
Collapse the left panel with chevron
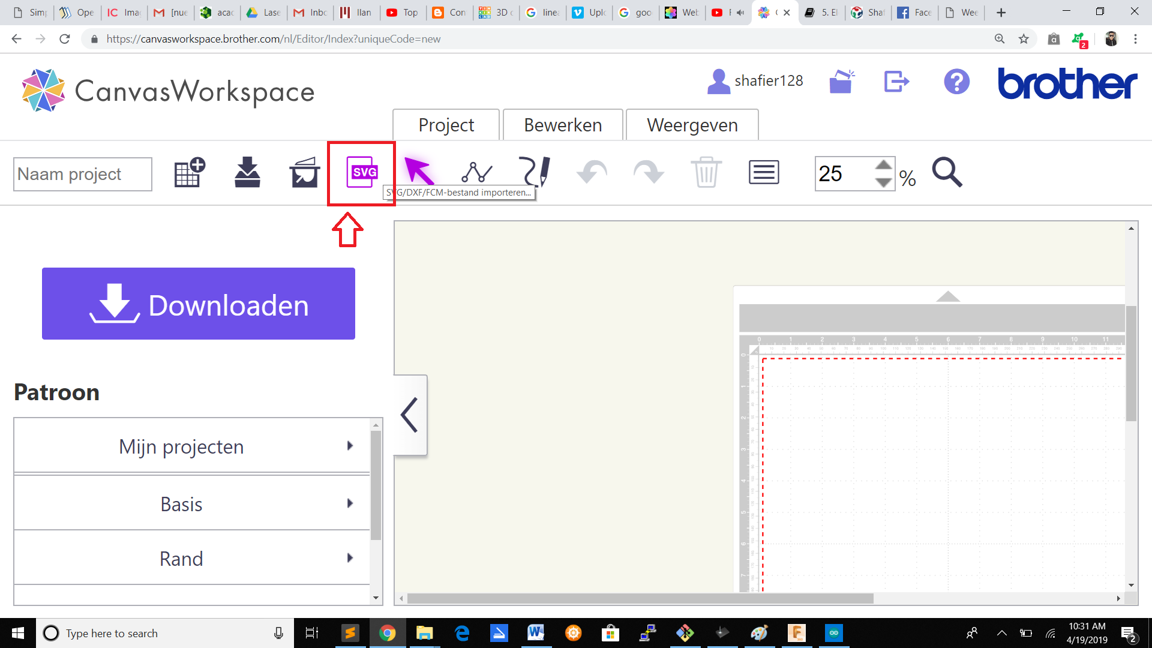click(410, 415)
